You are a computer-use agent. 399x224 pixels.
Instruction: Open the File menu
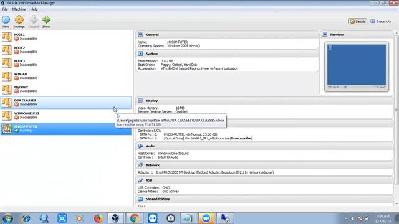tap(5, 9)
